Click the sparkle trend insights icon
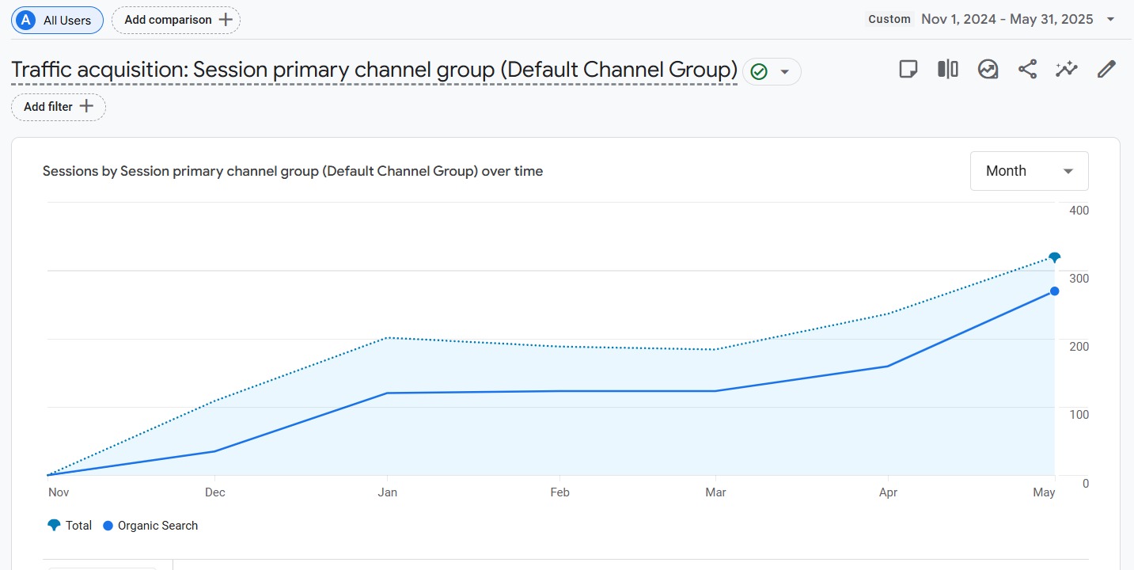1134x570 pixels. (1067, 70)
